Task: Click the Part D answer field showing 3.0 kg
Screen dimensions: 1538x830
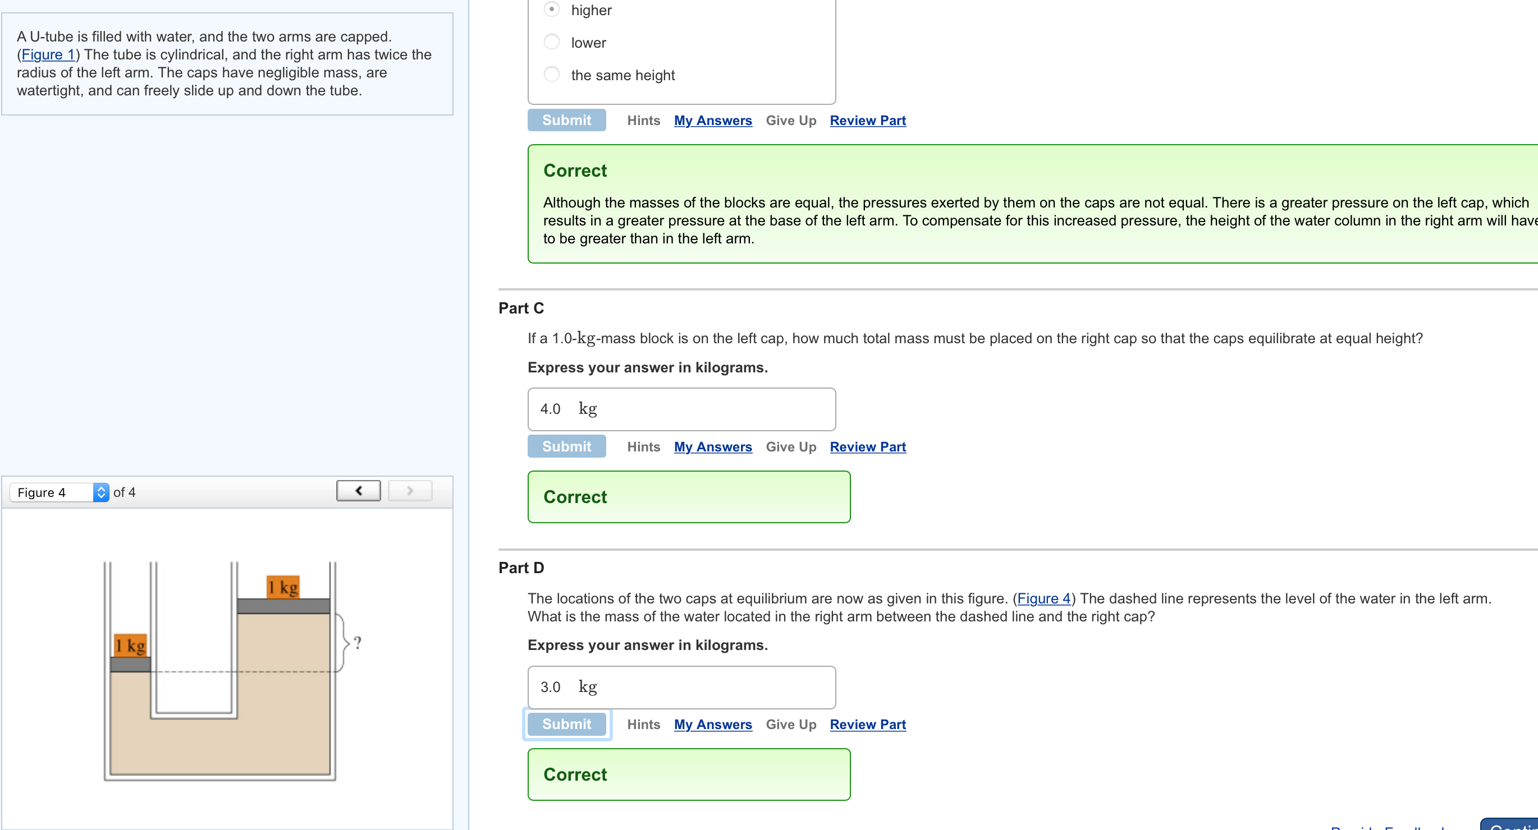Action: [681, 687]
